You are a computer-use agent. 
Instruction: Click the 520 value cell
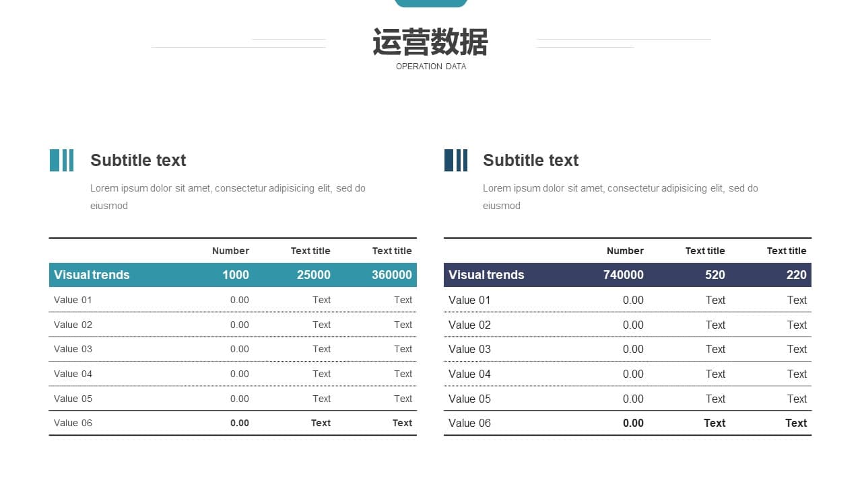(x=715, y=275)
